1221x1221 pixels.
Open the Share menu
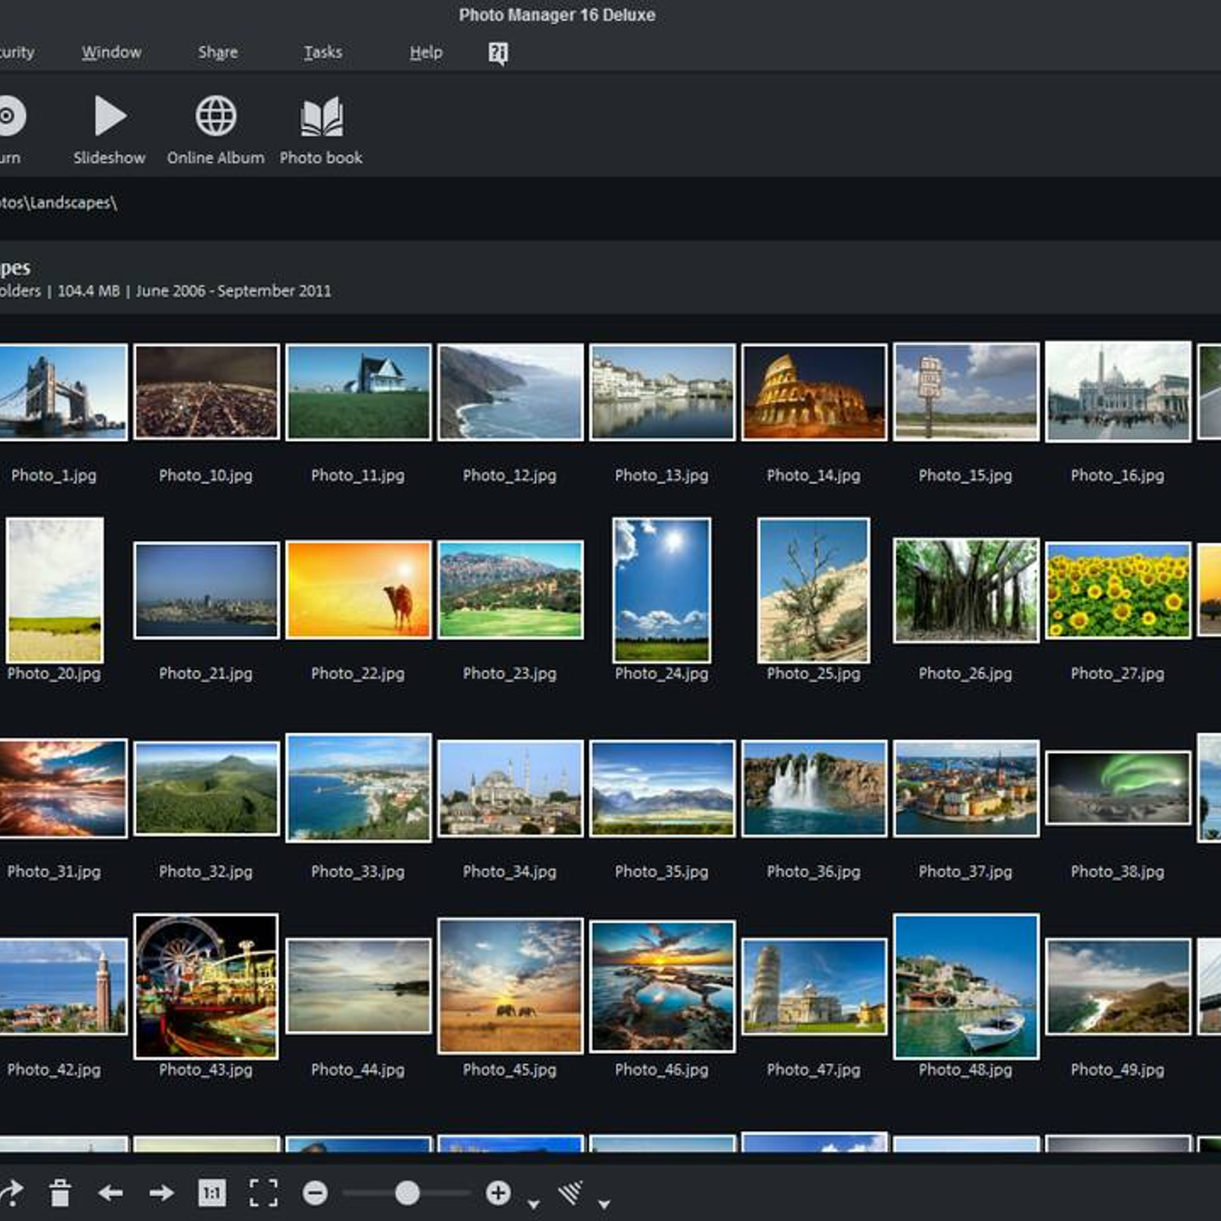coord(217,53)
